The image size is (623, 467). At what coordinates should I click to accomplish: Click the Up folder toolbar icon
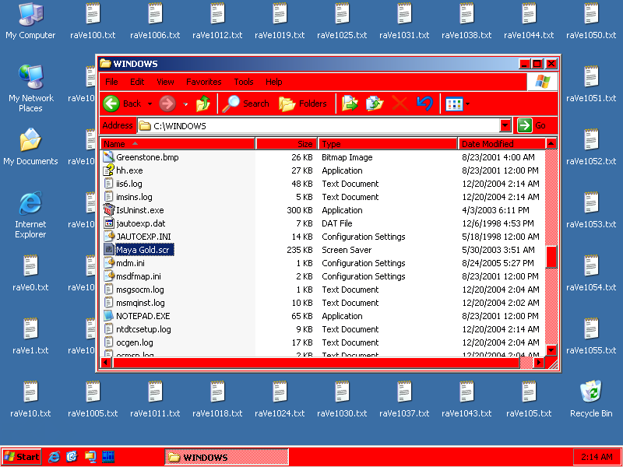point(203,104)
